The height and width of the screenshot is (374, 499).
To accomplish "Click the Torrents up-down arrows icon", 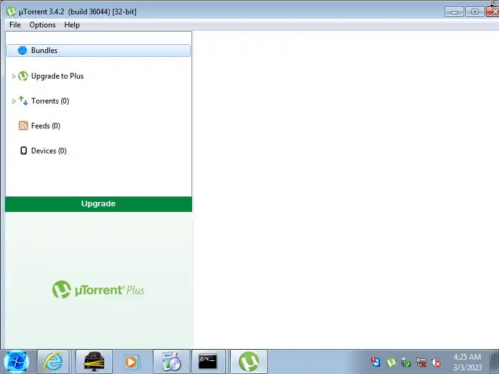I will (23, 101).
